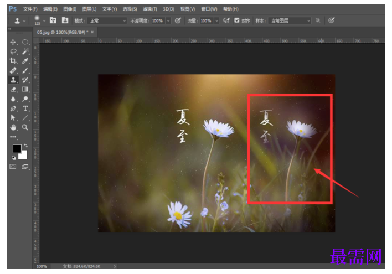Viewport: 392px width, 274px height.
Task: Toggle airbrush build-up effect button
Action: tap(226, 20)
